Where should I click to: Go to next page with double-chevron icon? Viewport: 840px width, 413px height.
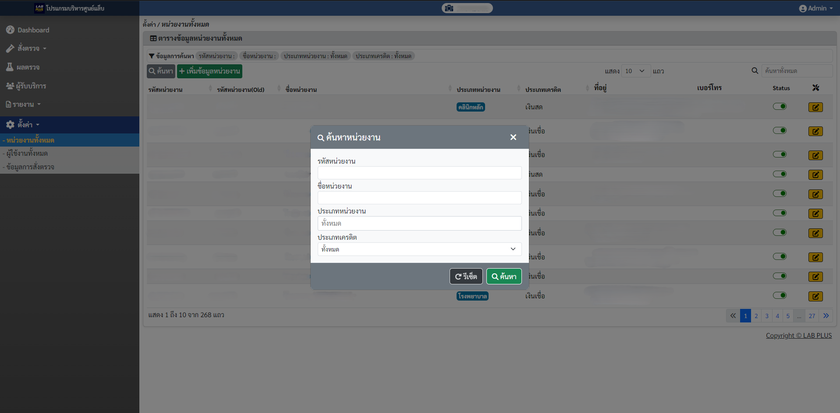point(826,316)
